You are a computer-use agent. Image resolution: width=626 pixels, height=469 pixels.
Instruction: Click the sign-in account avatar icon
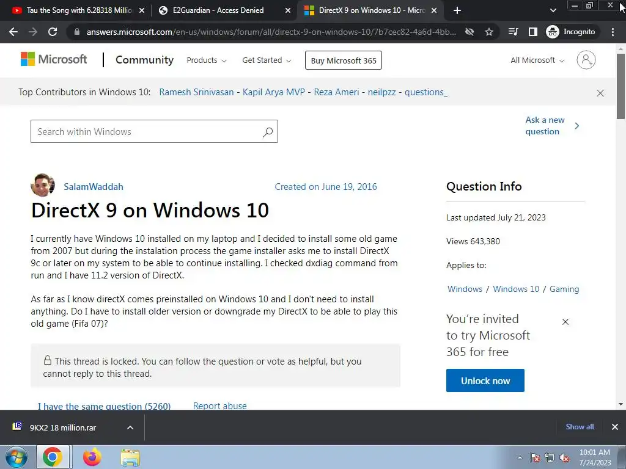click(586, 60)
